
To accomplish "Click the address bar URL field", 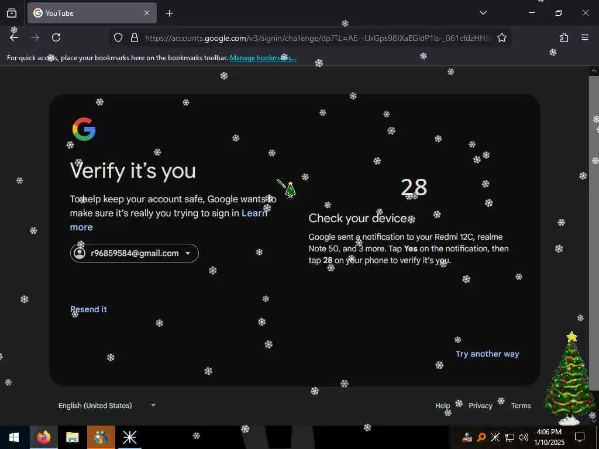I will 318,38.
